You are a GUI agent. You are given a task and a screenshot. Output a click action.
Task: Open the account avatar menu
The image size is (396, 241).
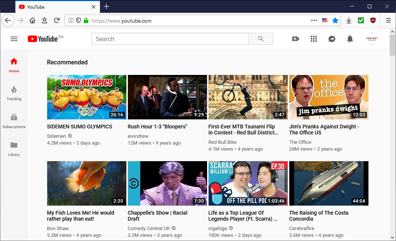click(x=372, y=39)
